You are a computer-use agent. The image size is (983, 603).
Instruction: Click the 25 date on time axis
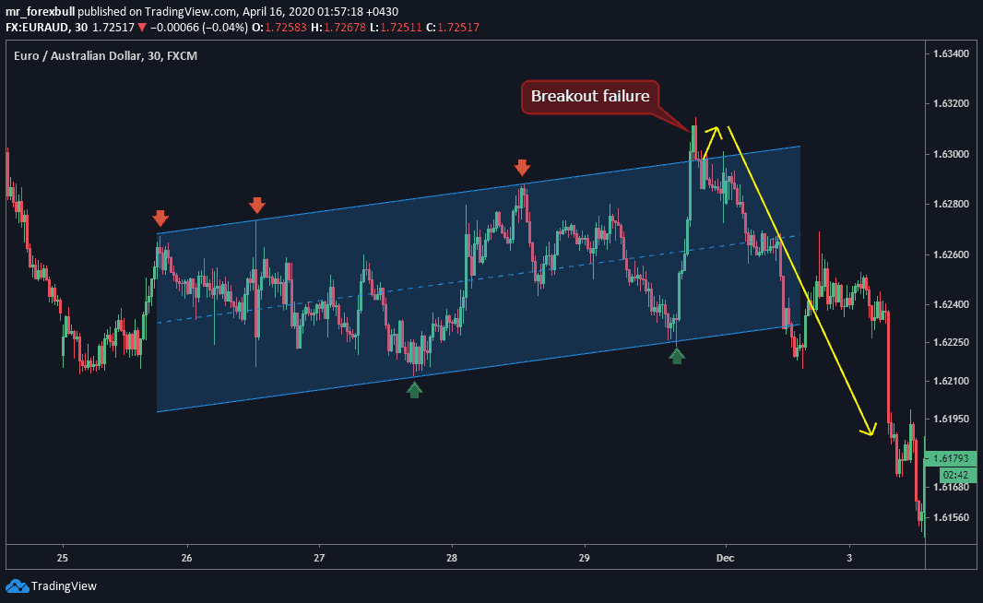pos(62,558)
